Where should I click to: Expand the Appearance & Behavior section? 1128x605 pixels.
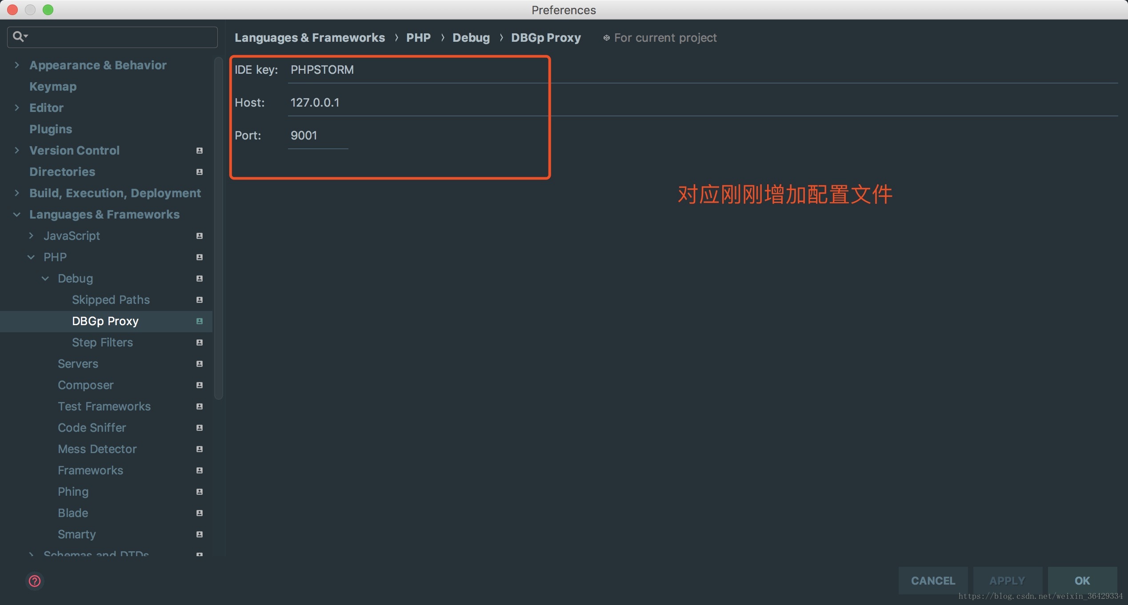point(17,65)
